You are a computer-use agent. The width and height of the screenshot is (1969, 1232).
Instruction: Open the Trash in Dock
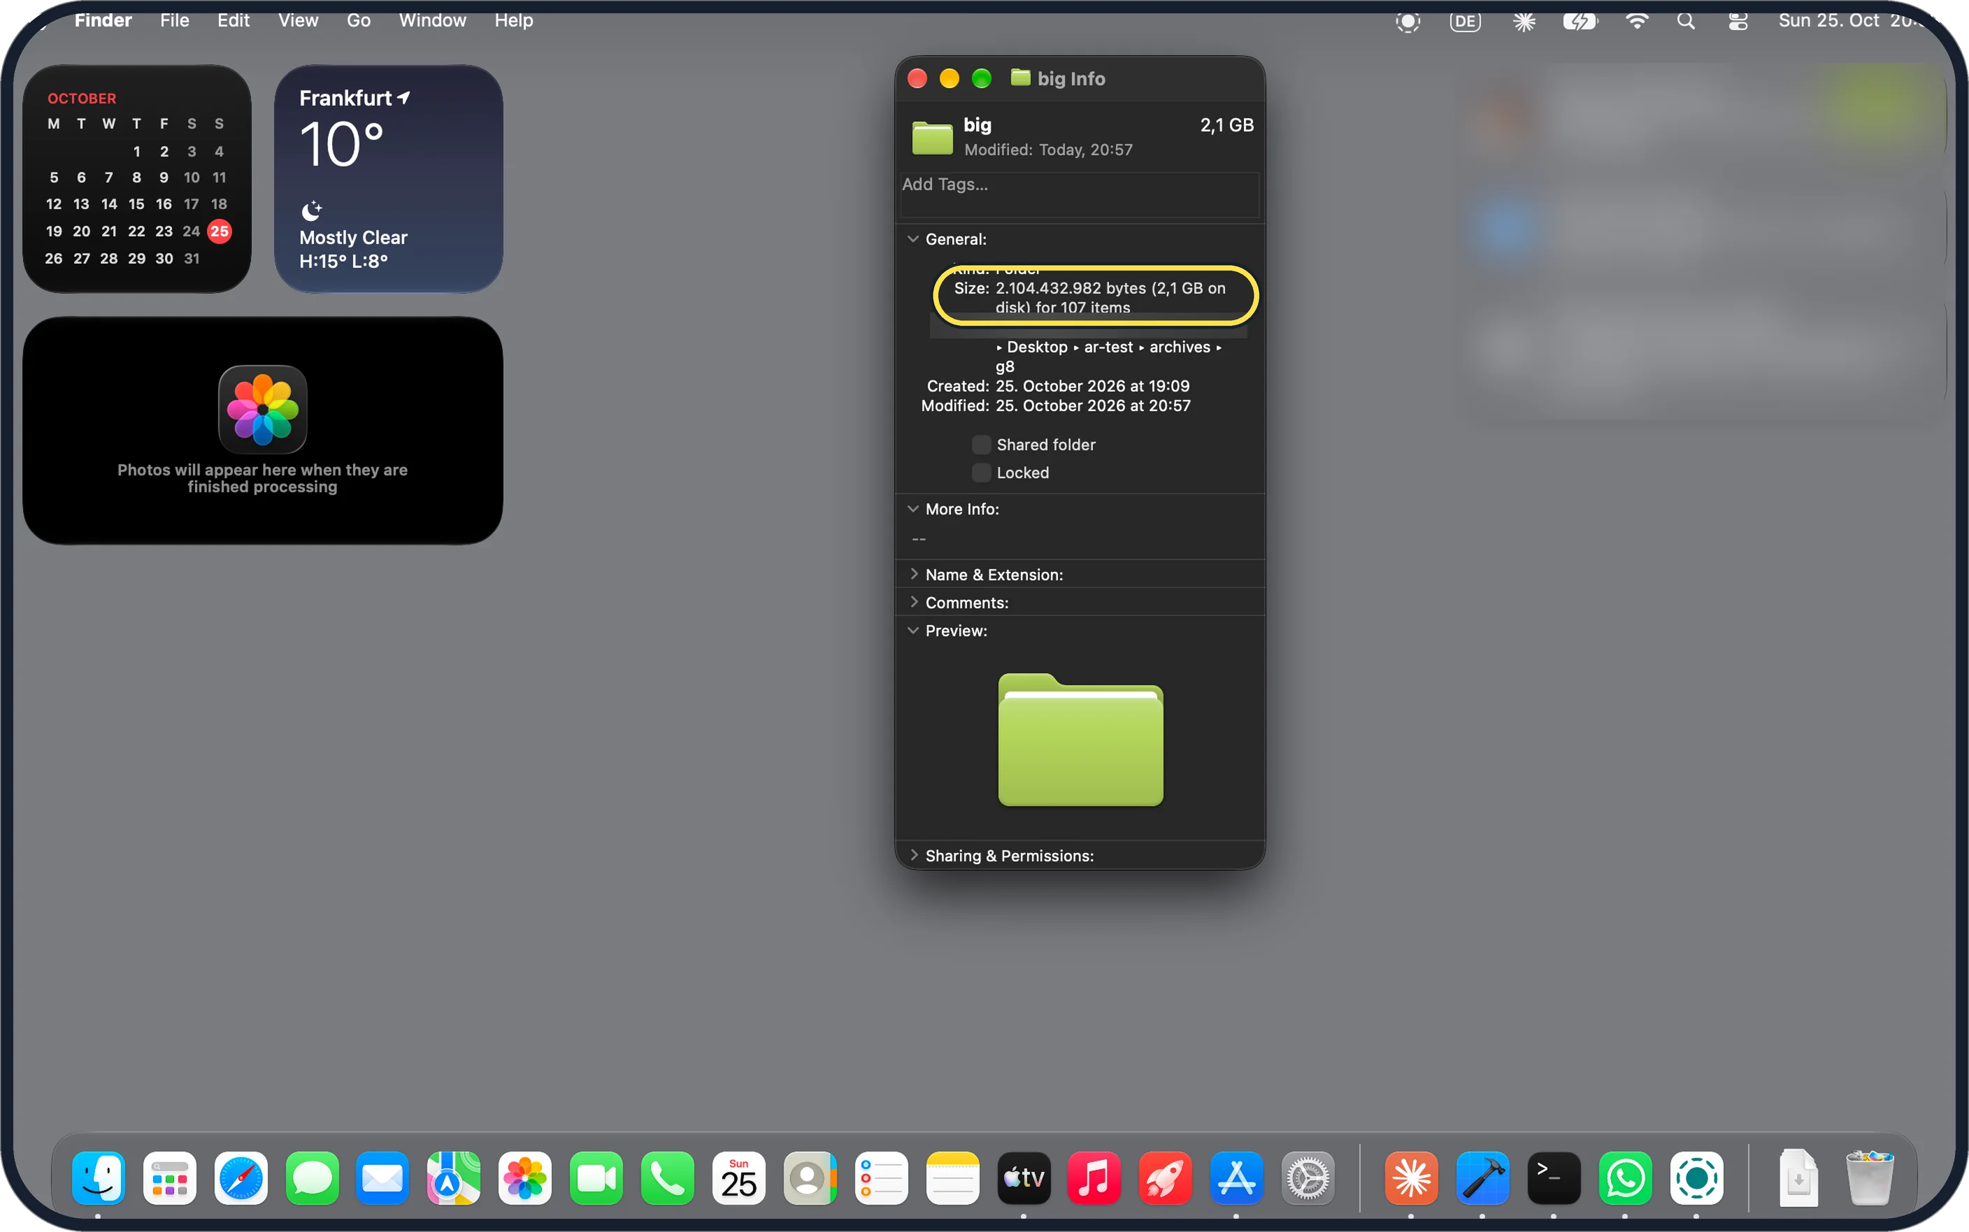[x=1870, y=1177]
